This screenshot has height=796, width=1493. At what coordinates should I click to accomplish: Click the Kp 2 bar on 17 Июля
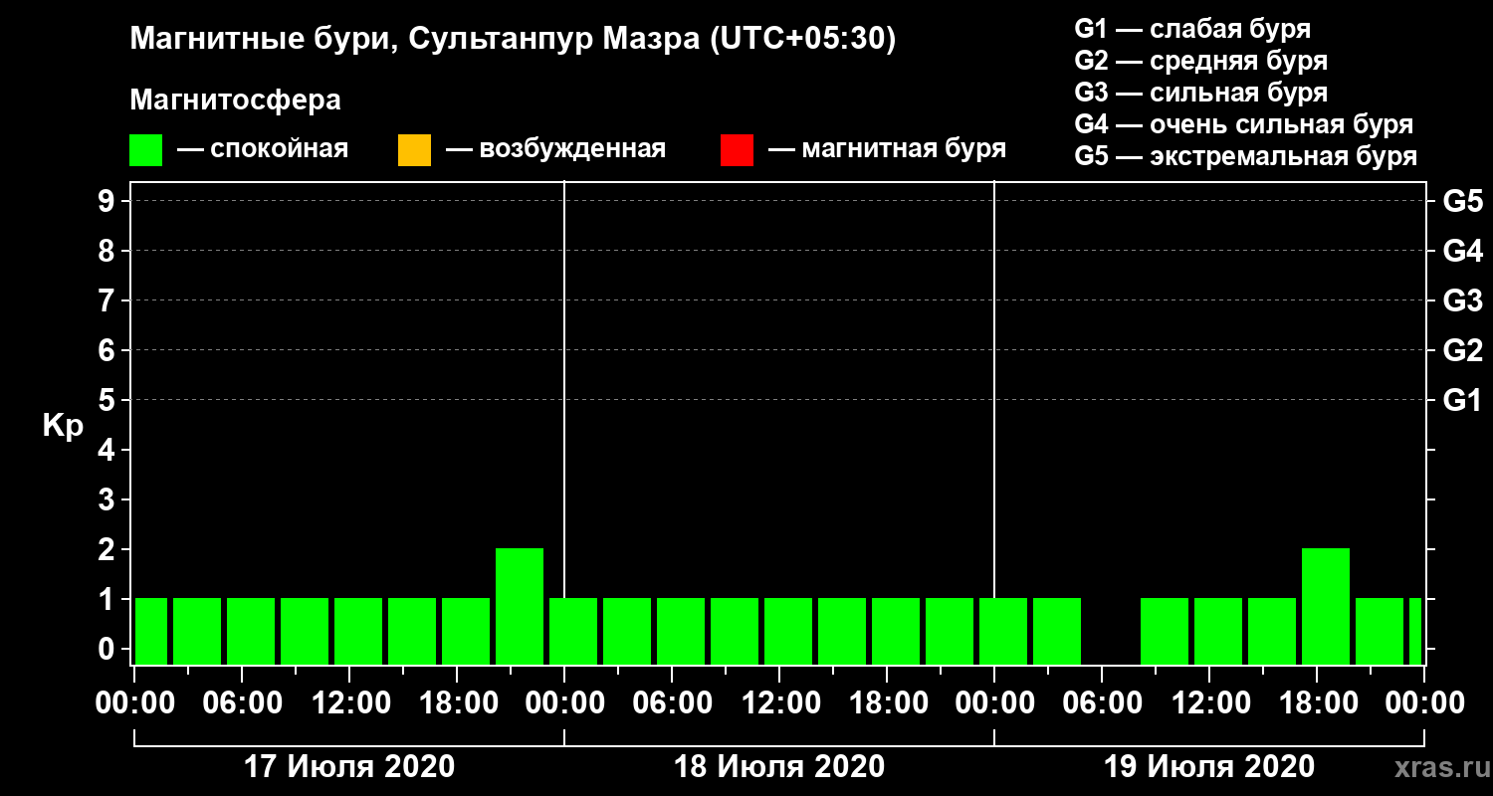[x=520, y=606]
